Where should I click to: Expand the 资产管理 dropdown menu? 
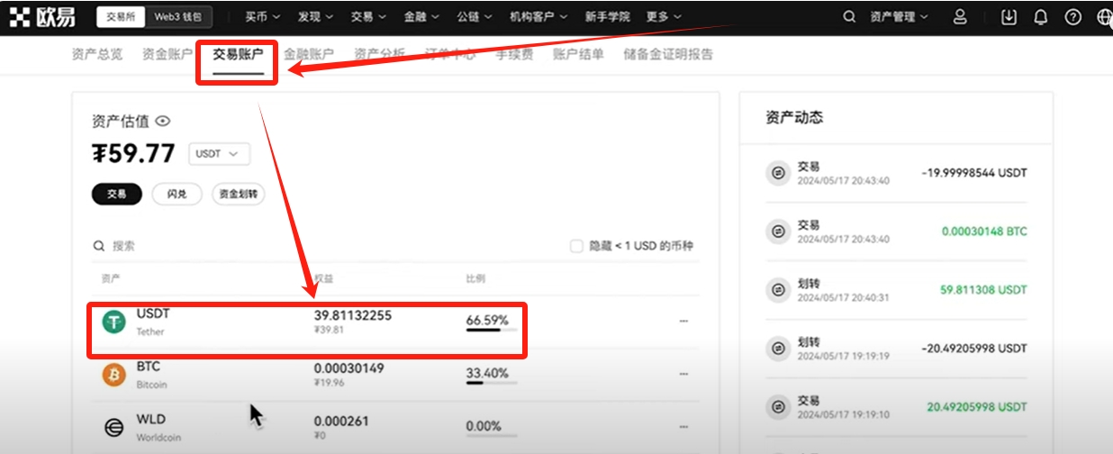tap(898, 17)
